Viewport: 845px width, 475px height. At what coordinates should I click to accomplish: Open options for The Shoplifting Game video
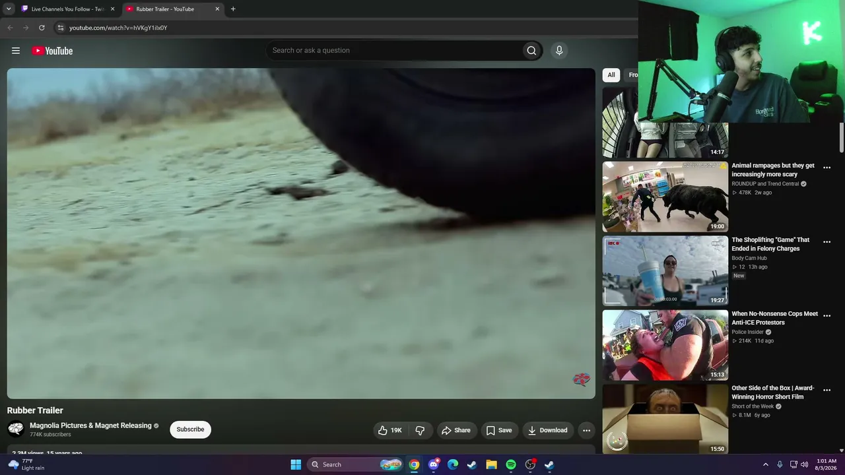coord(827,242)
